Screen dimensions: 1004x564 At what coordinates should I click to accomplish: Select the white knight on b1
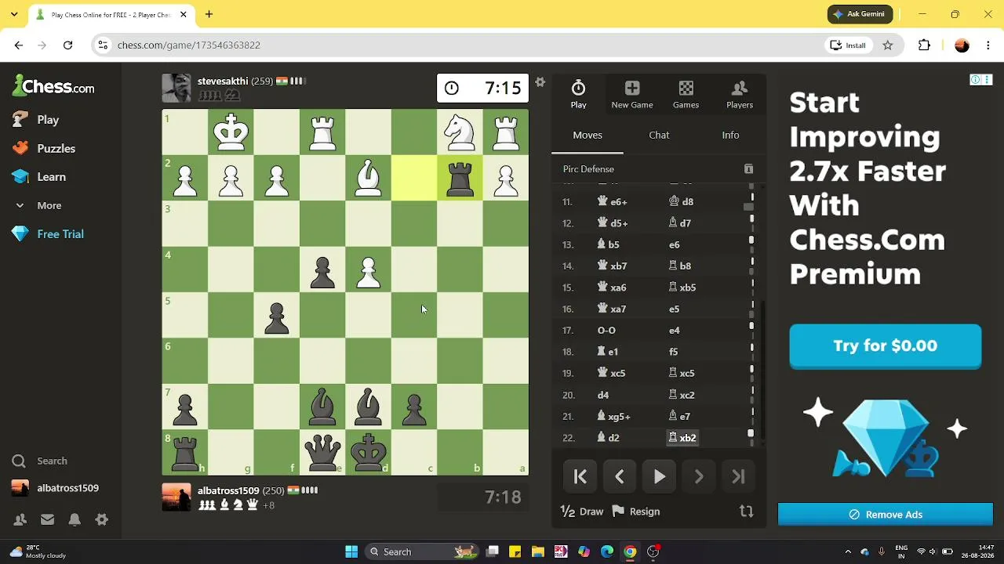coord(460,132)
